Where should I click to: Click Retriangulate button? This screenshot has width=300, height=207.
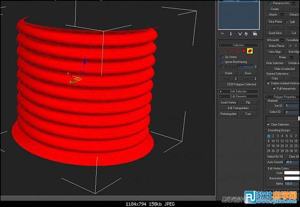(x=228, y=114)
